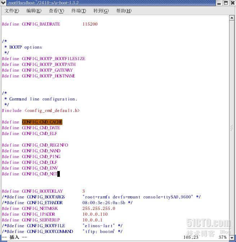Click CONFIG_BOOTP_BOOTFILESIZE line

click(x=44, y=59)
